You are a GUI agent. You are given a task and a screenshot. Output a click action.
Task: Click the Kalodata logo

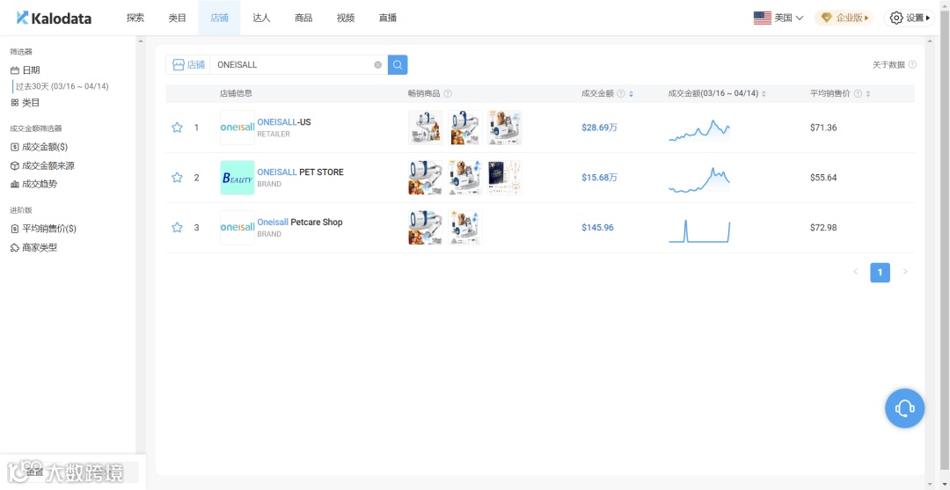pyautogui.click(x=54, y=18)
